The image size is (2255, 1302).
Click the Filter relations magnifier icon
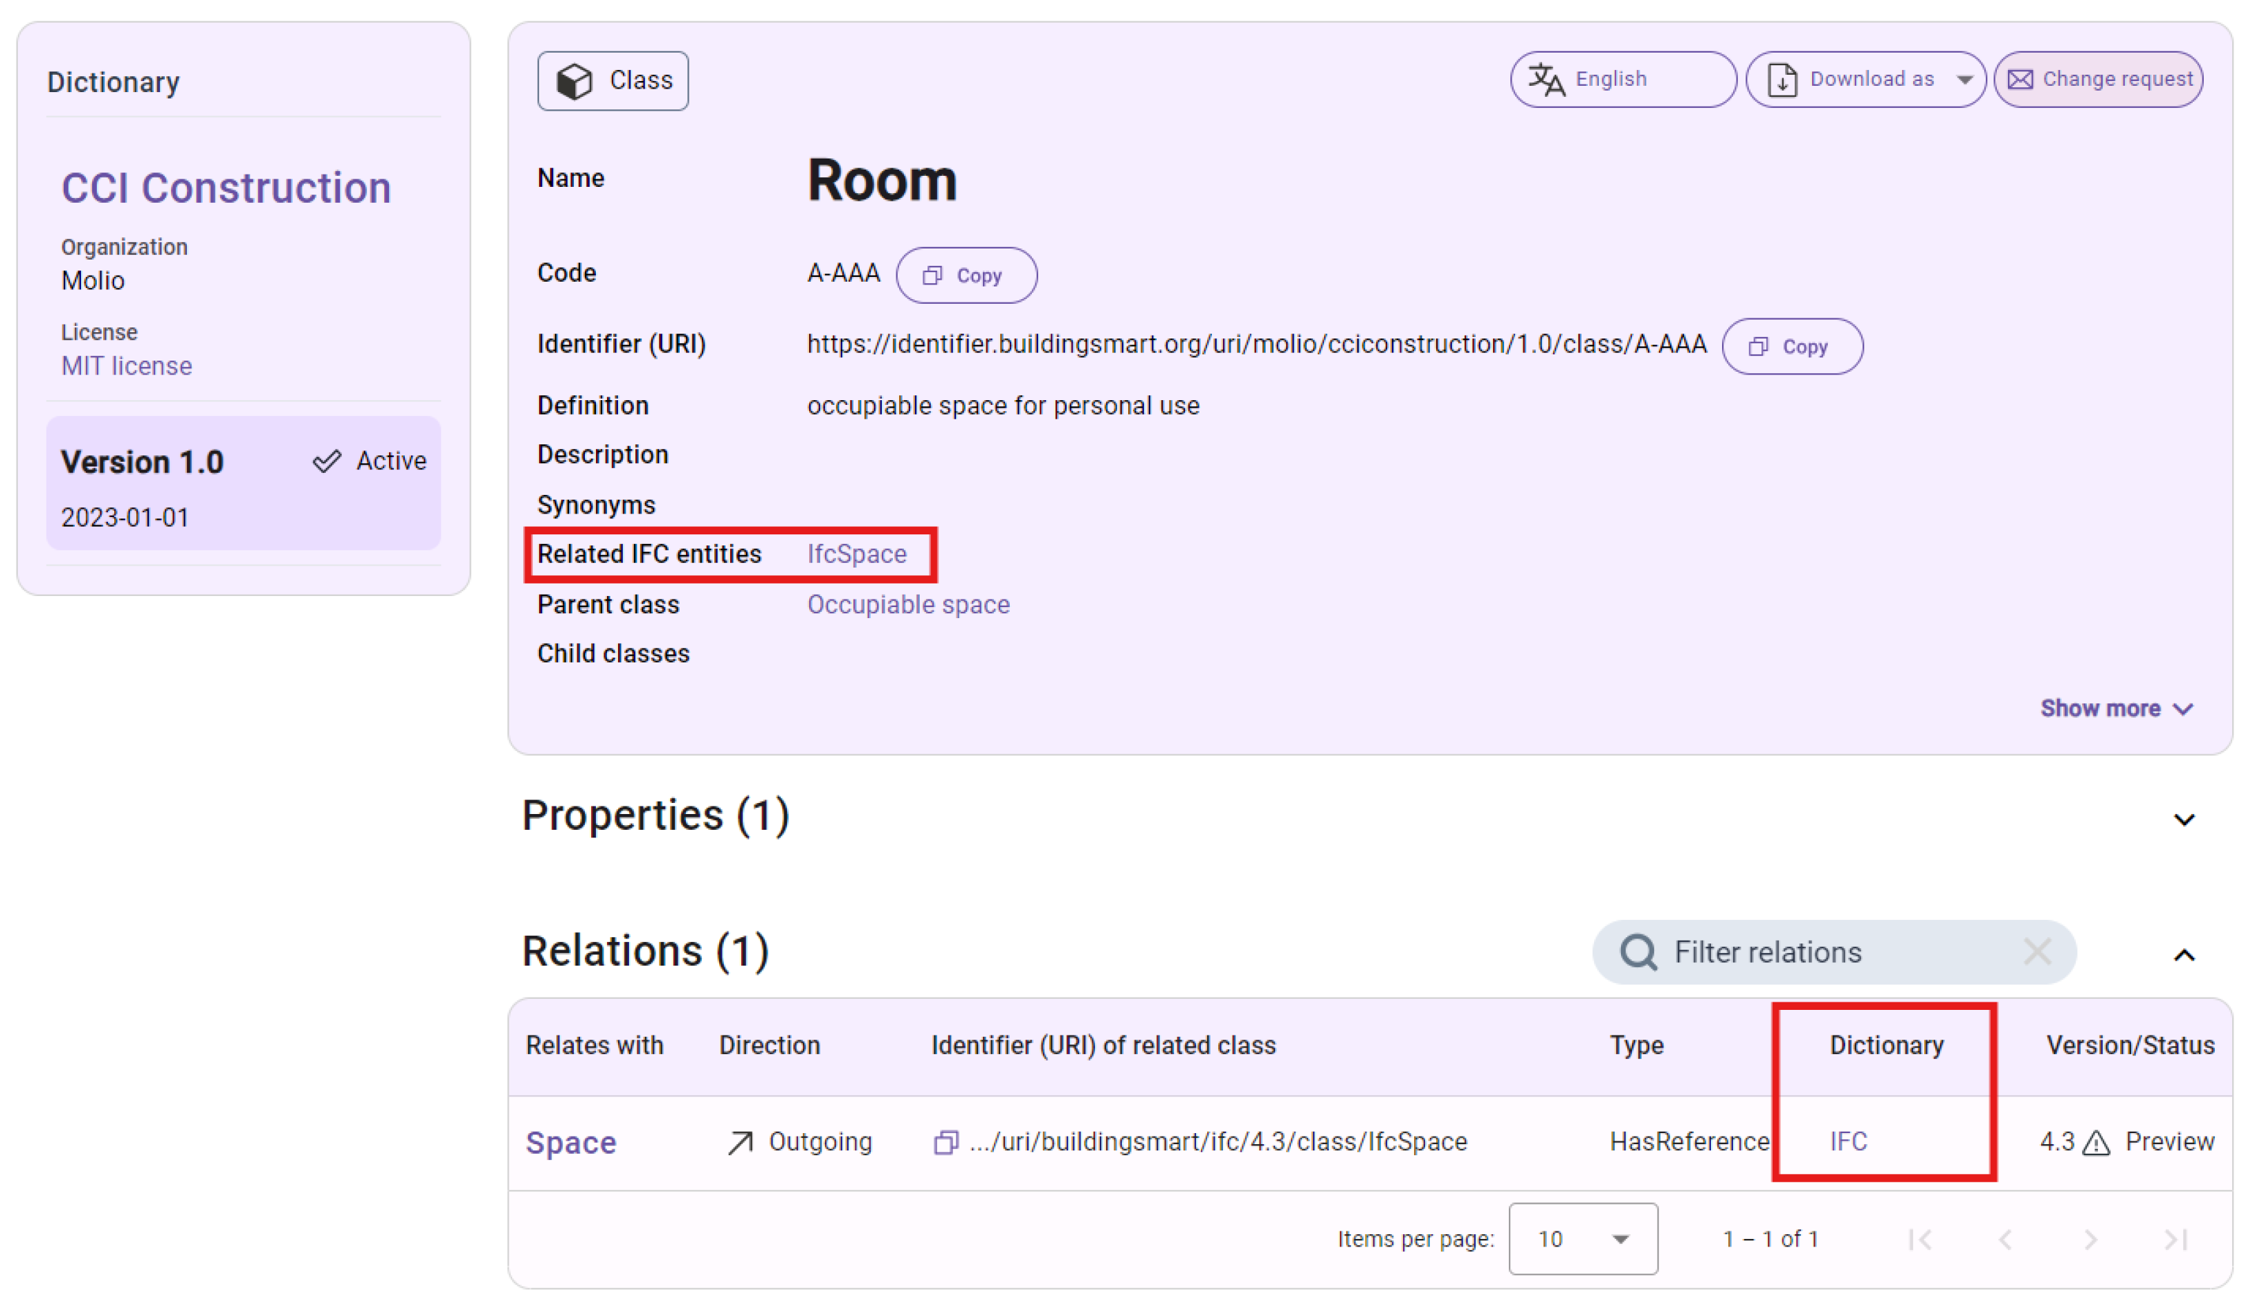[1638, 952]
